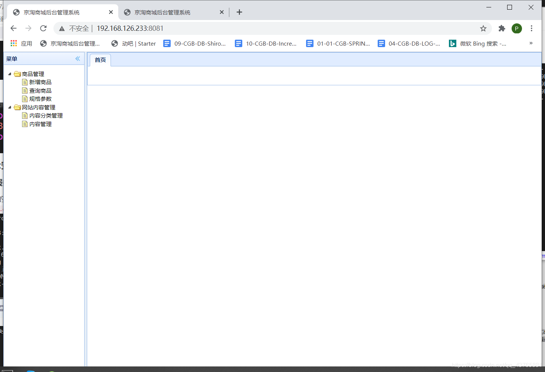Viewport: 545px width, 372px height.
Task: Open the 商品管理 folder icon
Action: (17, 74)
